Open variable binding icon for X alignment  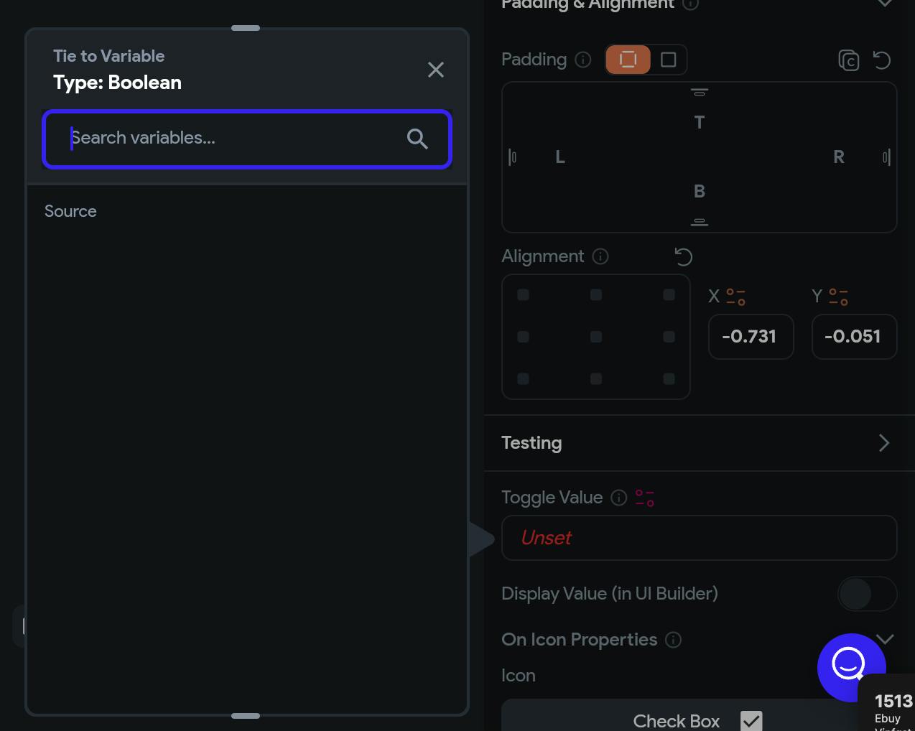(x=736, y=297)
